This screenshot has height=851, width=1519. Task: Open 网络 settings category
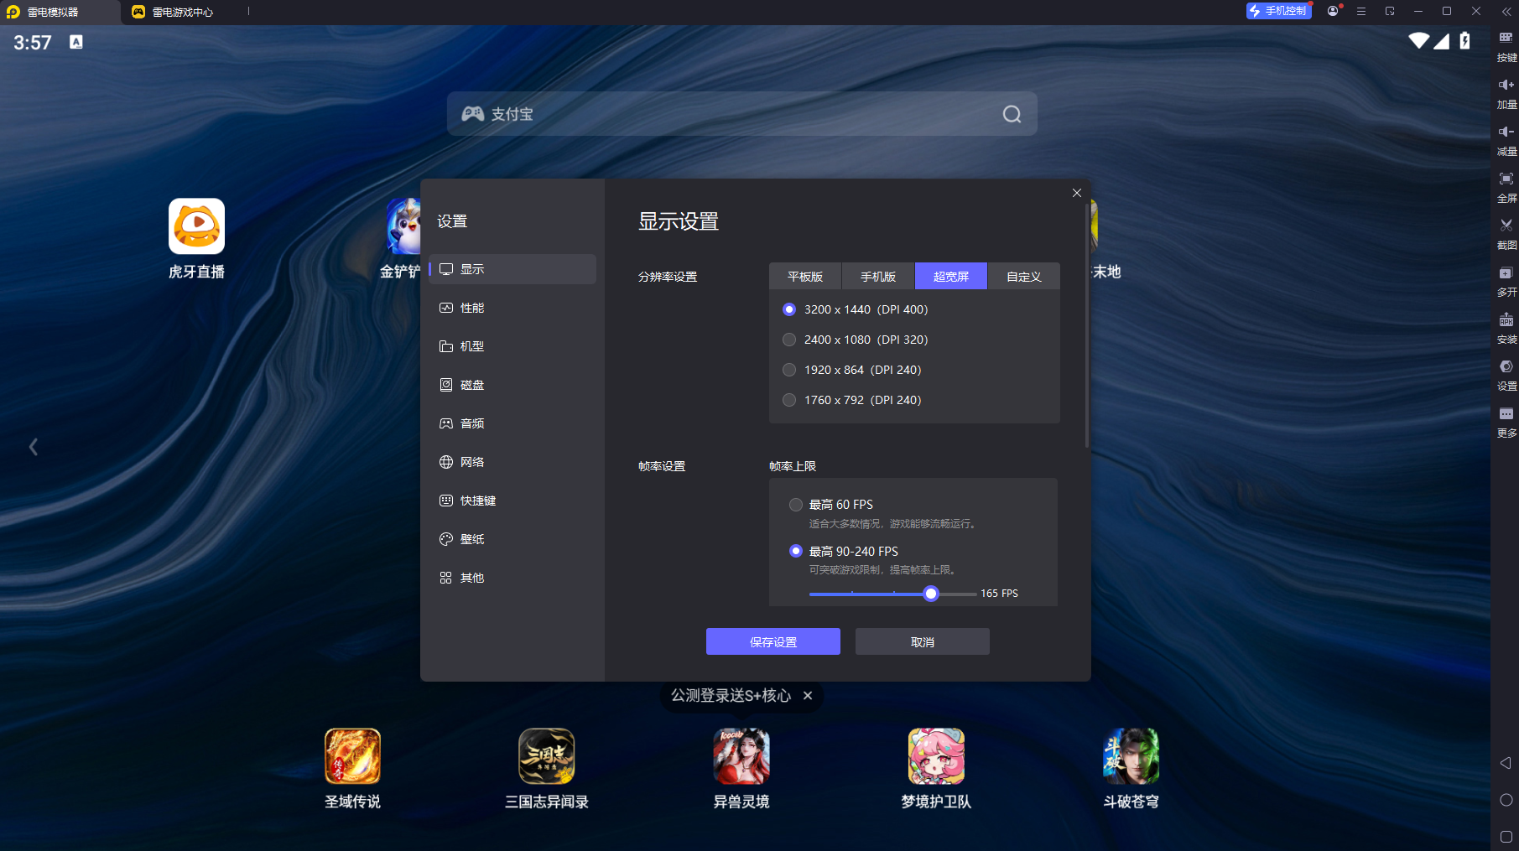click(512, 462)
